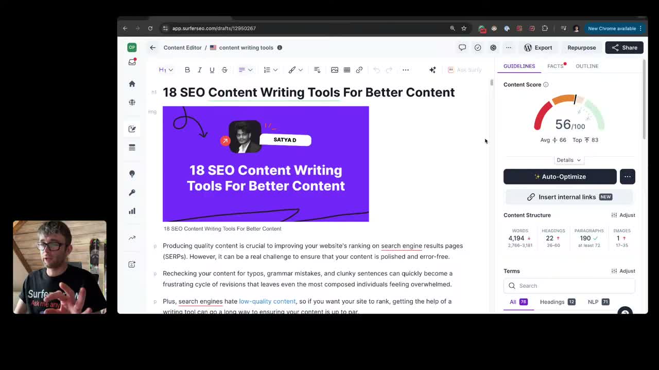Image resolution: width=659 pixels, height=370 pixels.
Task: Open the Share dialog
Action: click(x=625, y=48)
